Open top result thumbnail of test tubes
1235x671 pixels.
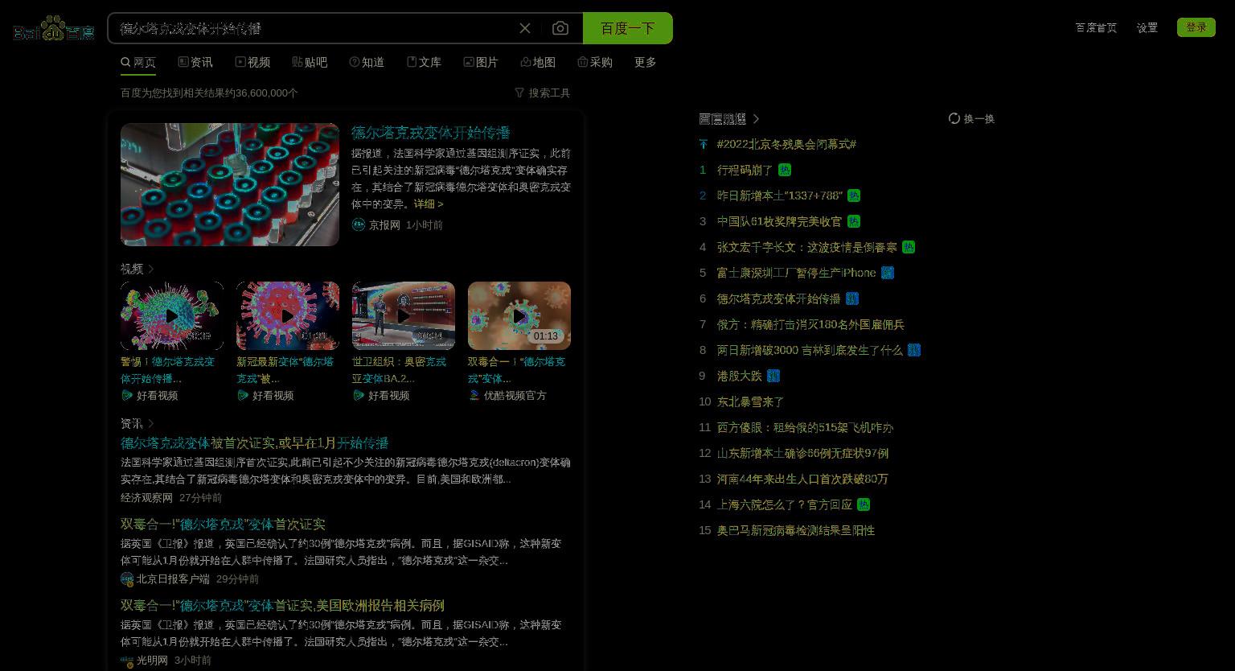pyautogui.click(x=230, y=184)
